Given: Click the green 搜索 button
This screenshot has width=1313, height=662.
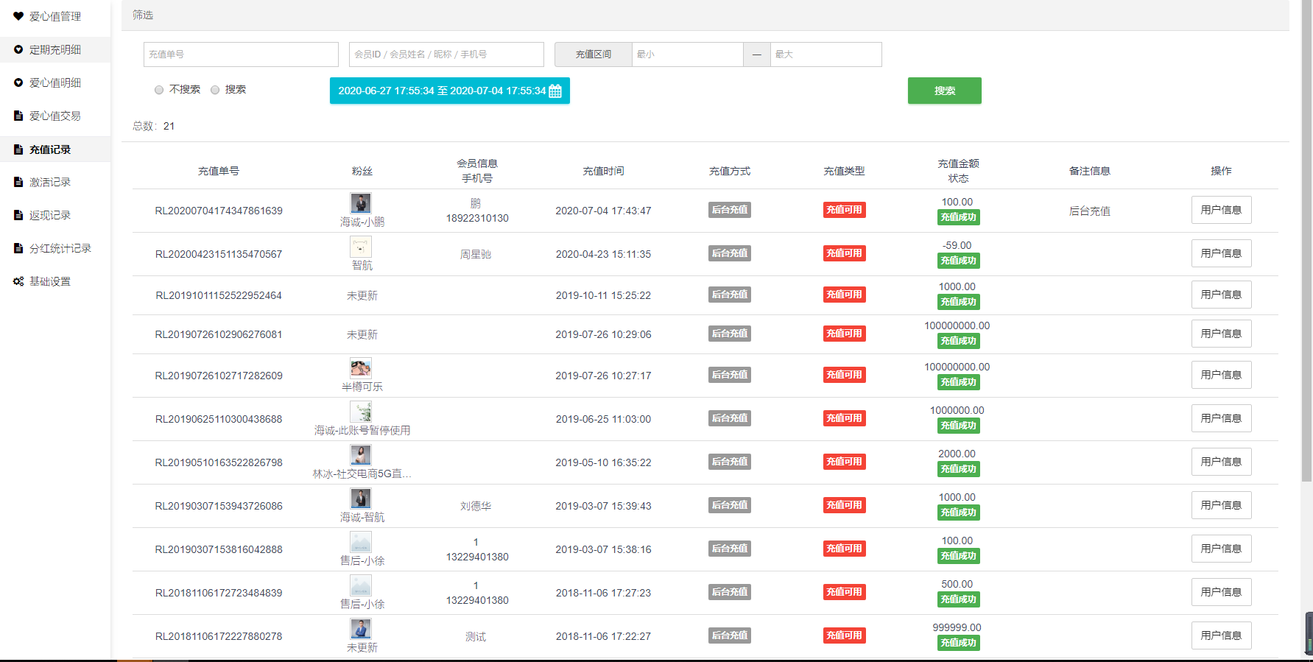Looking at the screenshot, I should coord(944,91).
